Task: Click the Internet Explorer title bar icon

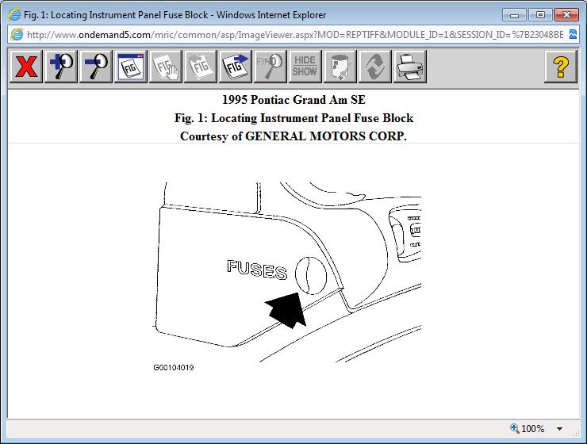Action: click(x=14, y=14)
